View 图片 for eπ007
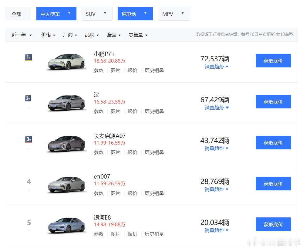 [115, 193]
